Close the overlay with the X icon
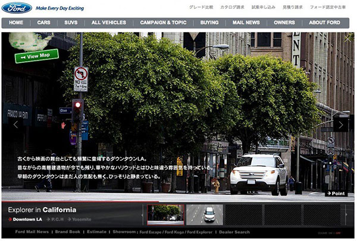Screen dimensions: 357x241 (x=348, y=38)
